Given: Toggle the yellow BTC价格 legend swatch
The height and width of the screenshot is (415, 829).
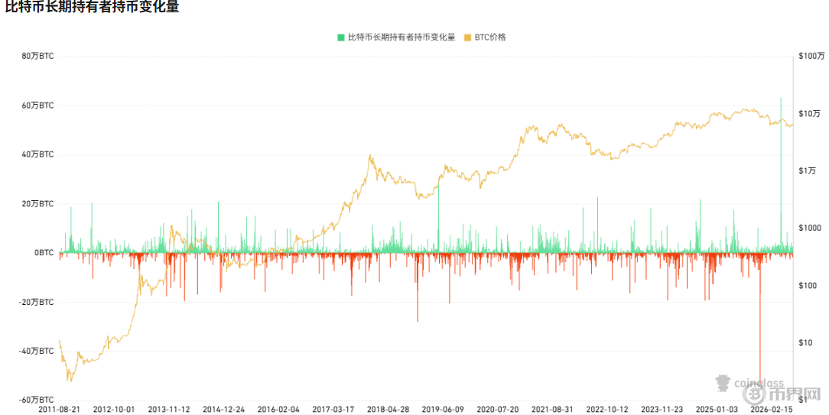Looking at the screenshot, I should tap(467, 37).
